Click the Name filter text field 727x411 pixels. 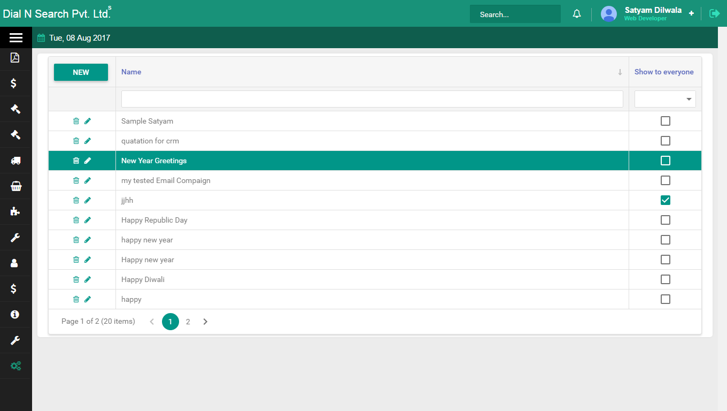tap(372, 99)
